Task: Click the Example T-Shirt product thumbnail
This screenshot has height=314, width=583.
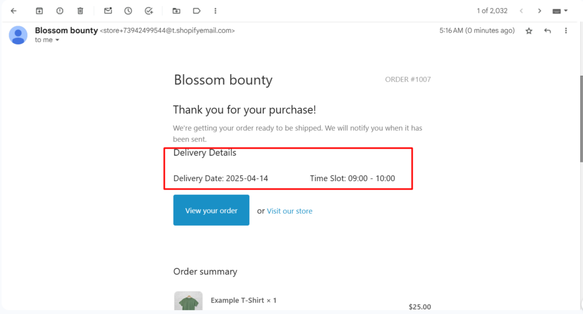Action: (188, 301)
